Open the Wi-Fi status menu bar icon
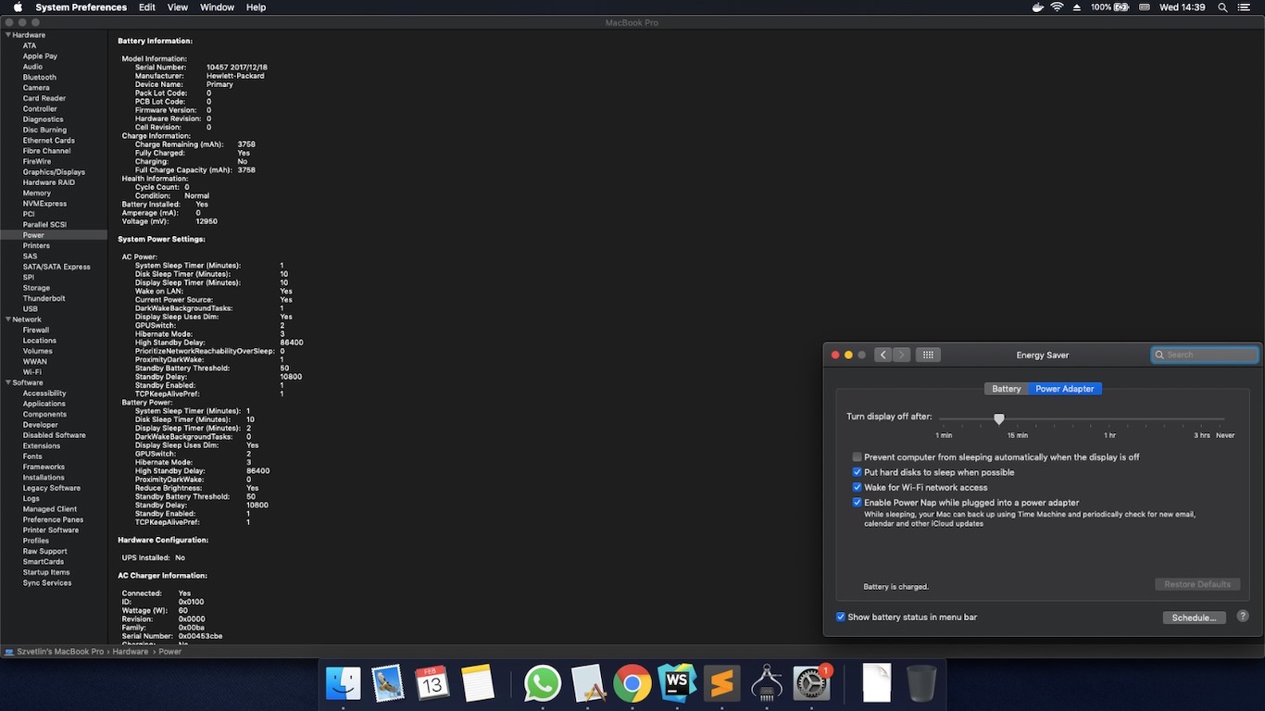Viewport: 1265px width, 711px height. click(1057, 7)
